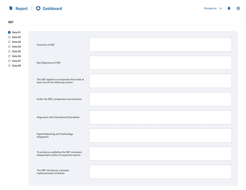
Task: Click the Report document icon
Action: [x=11, y=8]
